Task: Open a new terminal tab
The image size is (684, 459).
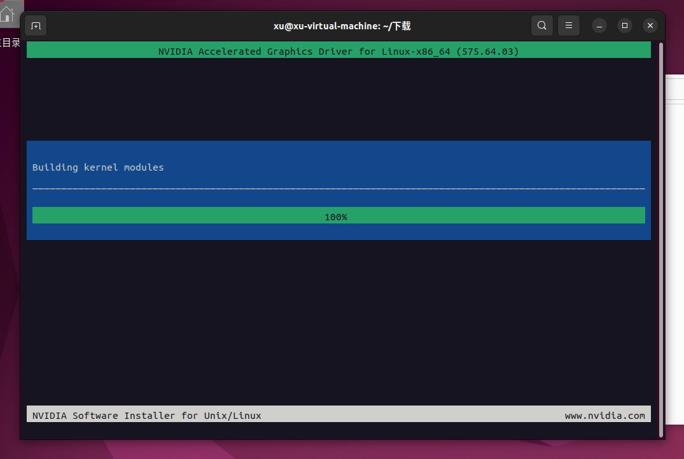Action: 36,26
